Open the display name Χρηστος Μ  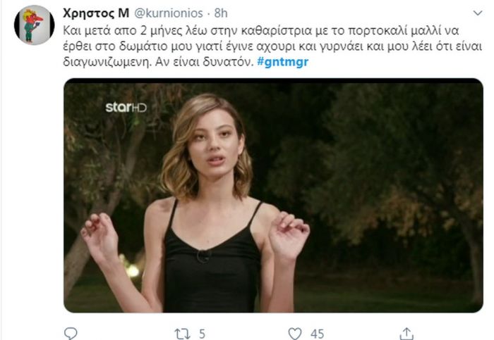96,13
